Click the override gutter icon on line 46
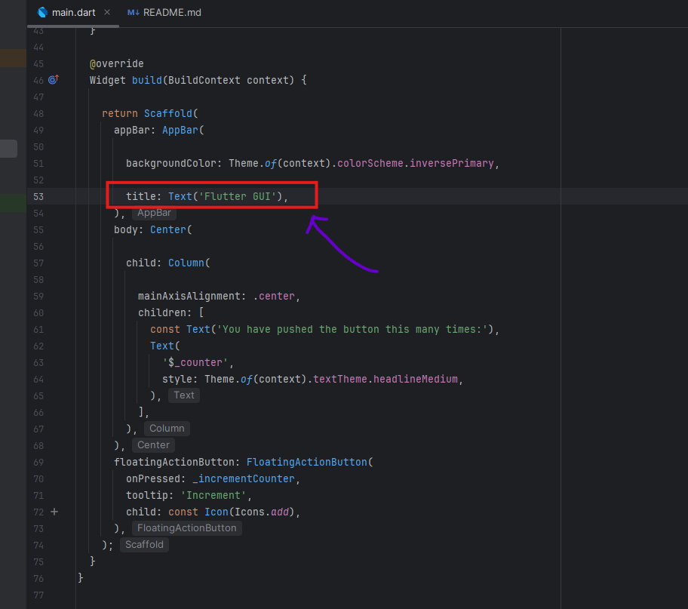The height and width of the screenshot is (609, 688). [54, 80]
